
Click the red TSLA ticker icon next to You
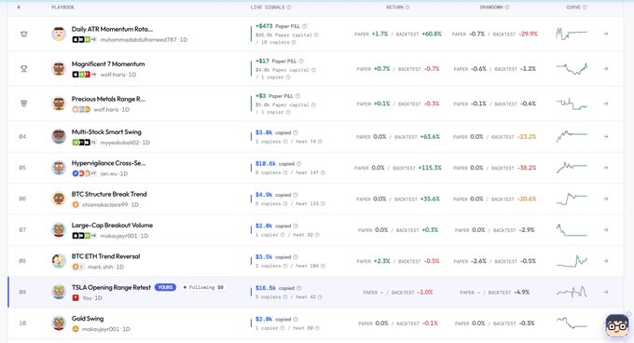click(x=76, y=297)
